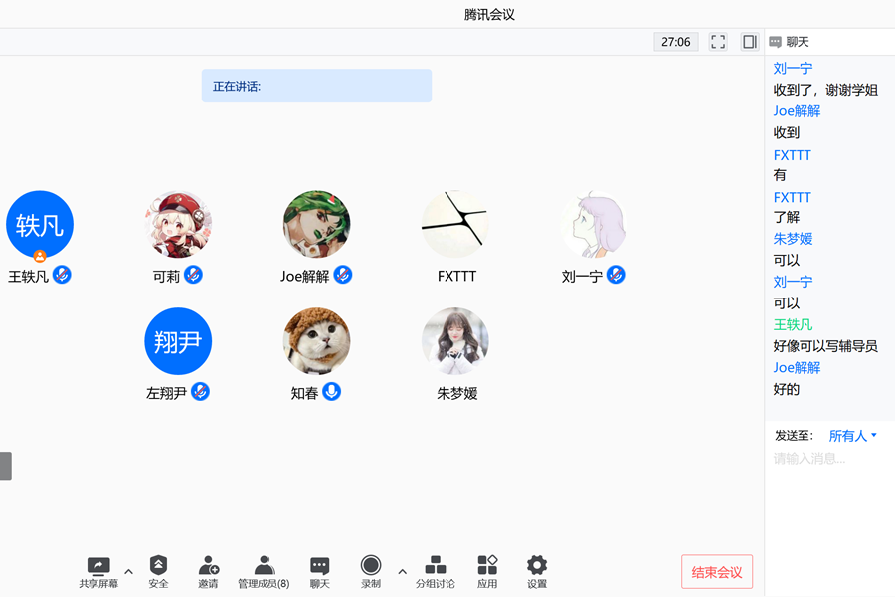Open Manage Members (管理成员) panel
895x597 pixels.
[264, 567]
